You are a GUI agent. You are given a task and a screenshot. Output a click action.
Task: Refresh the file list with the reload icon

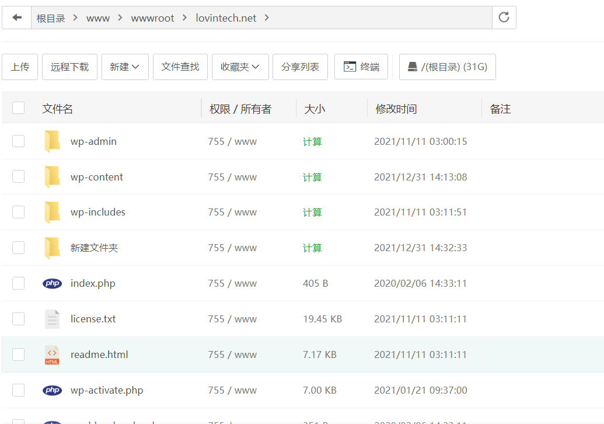pyautogui.click(x=504, y=18)
